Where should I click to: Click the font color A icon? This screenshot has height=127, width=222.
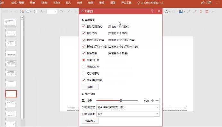pos(41,12)
